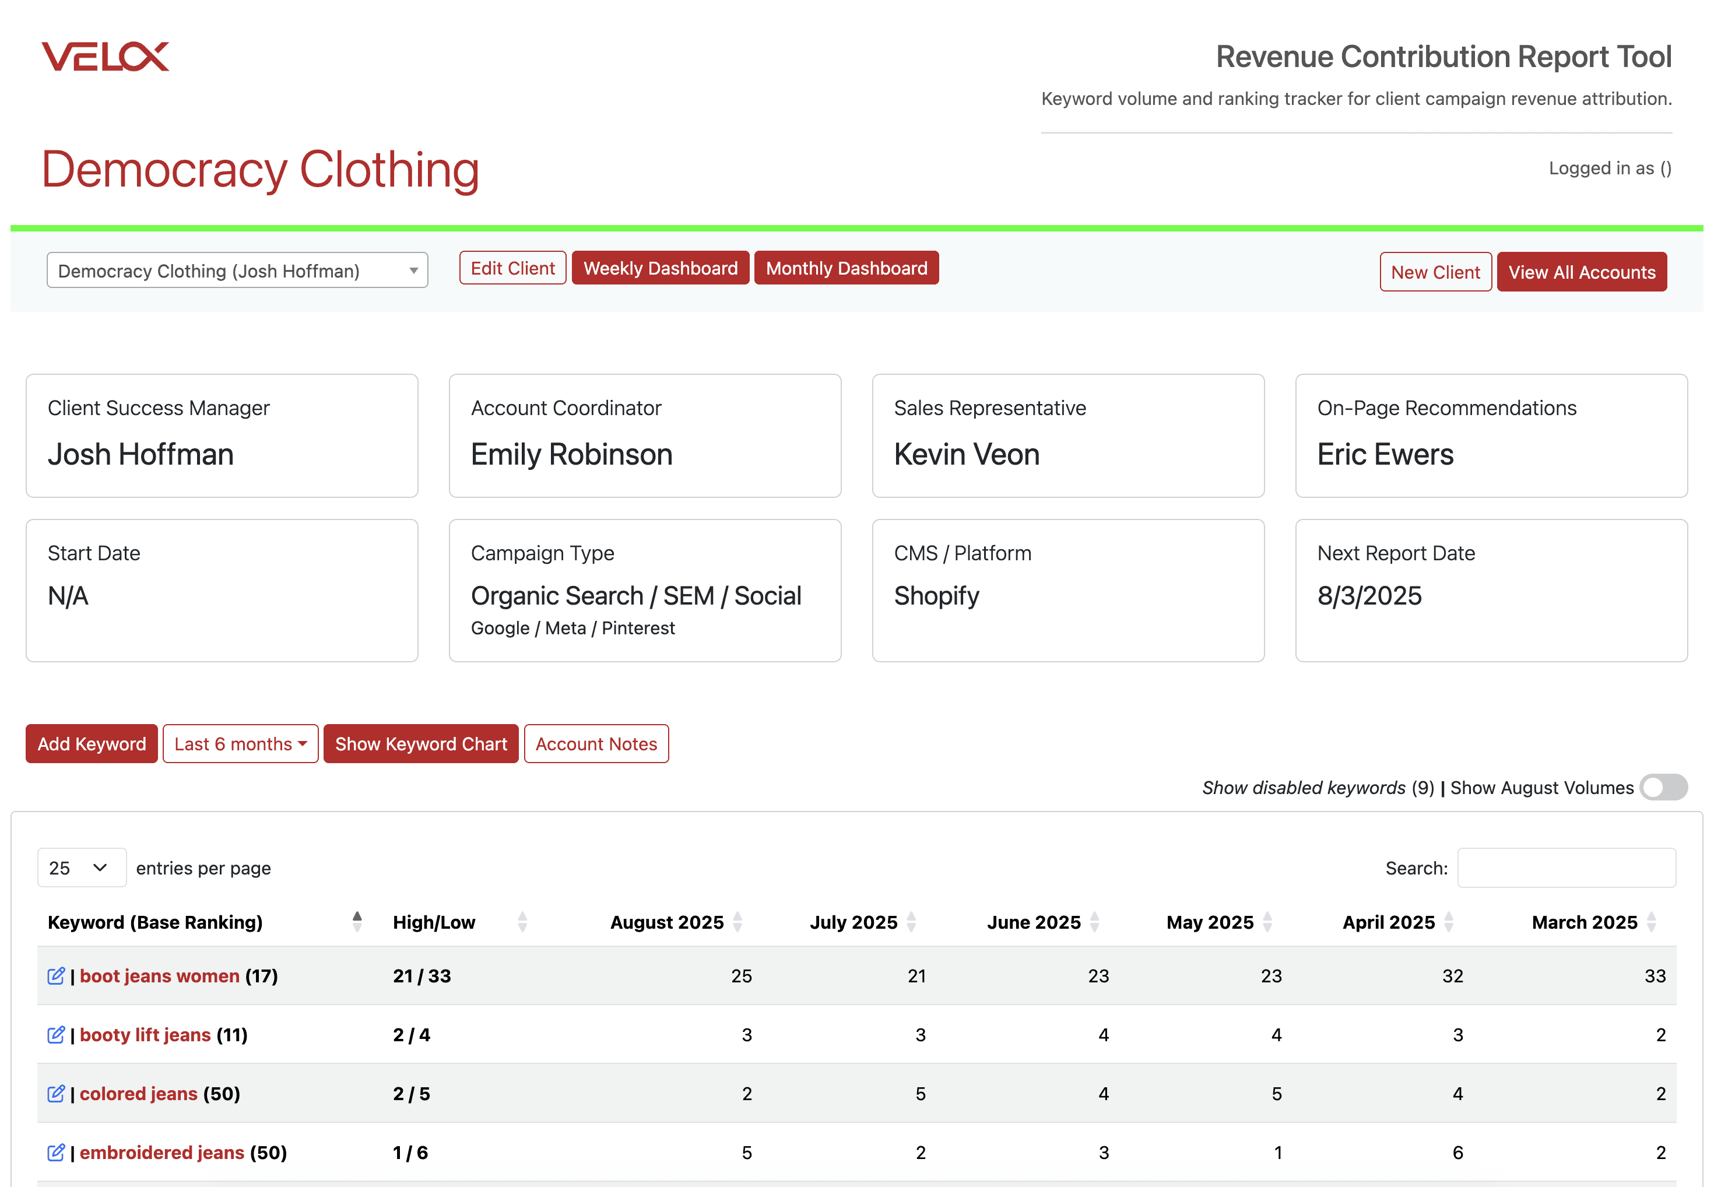The image size is (1714, 1187).
Task: Open the entries per page dropdown
Action: tap(81, 868)
